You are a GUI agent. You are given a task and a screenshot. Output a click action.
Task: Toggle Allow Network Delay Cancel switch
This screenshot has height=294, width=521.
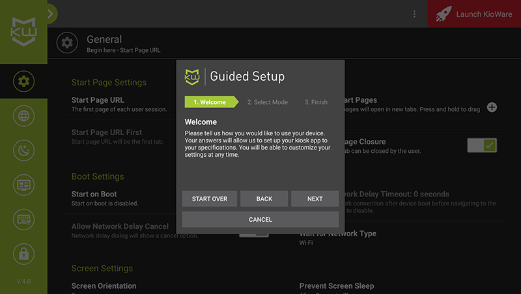pos(254,235)
